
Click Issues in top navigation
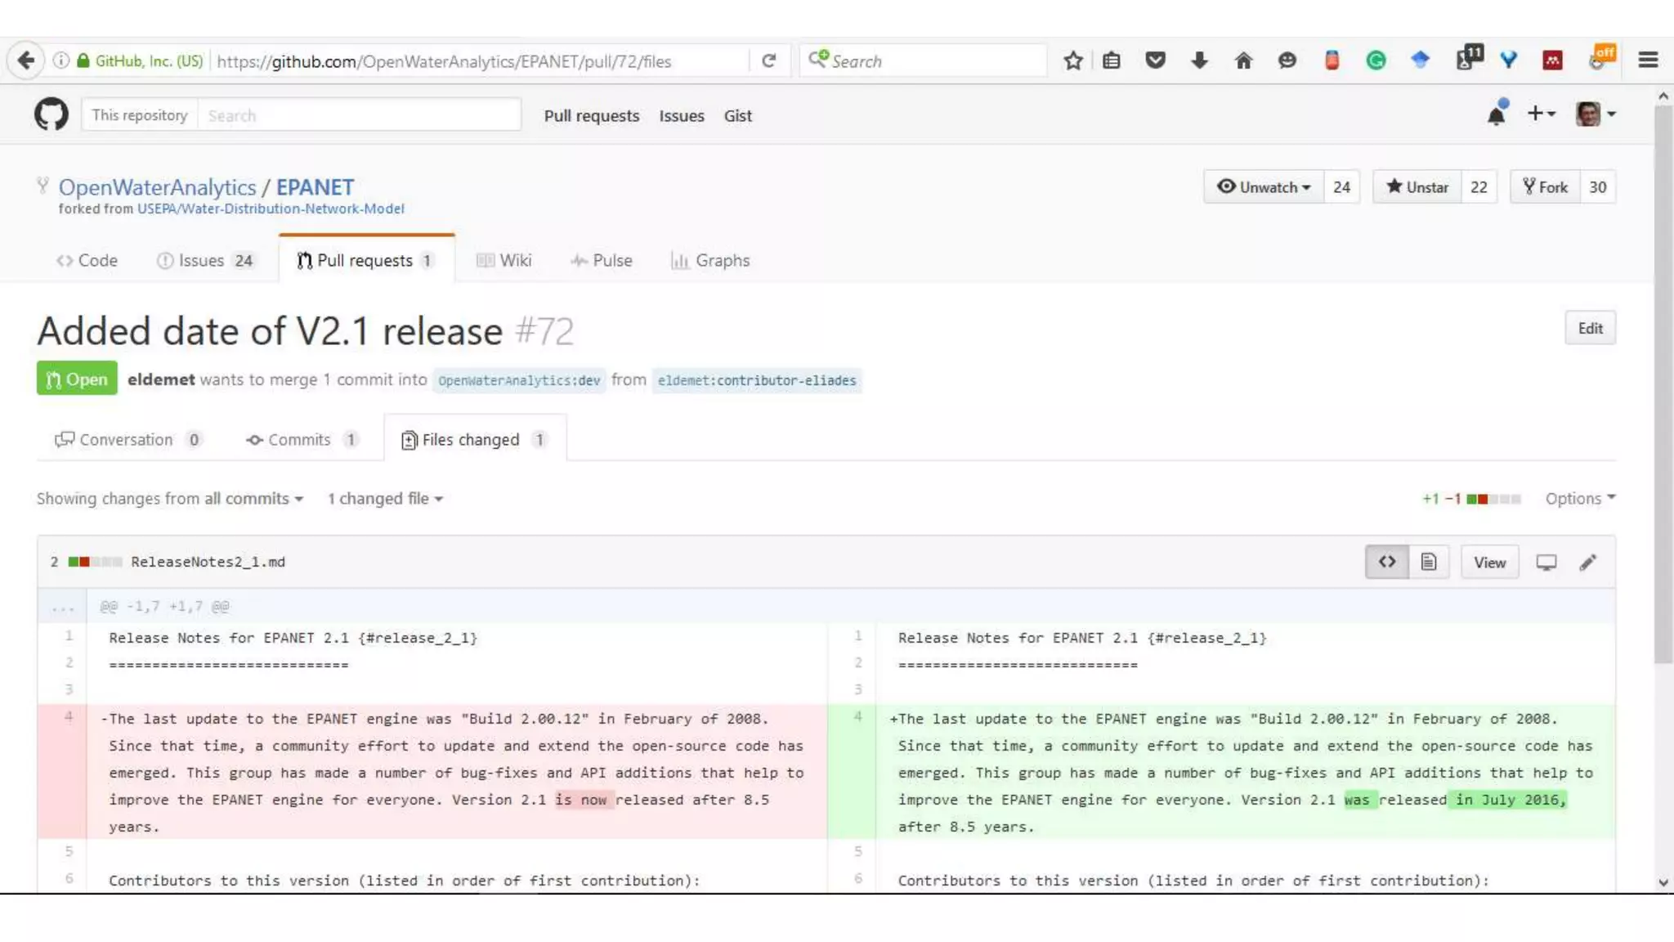(682, 115)
